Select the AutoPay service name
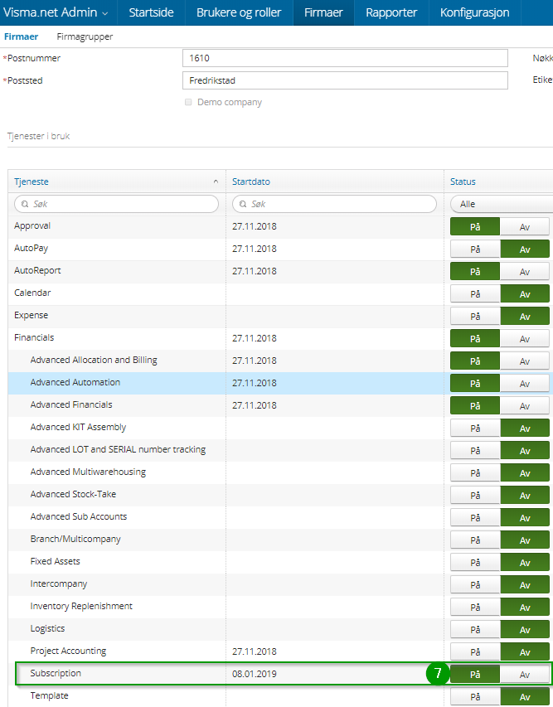 [x=31, y=248]
